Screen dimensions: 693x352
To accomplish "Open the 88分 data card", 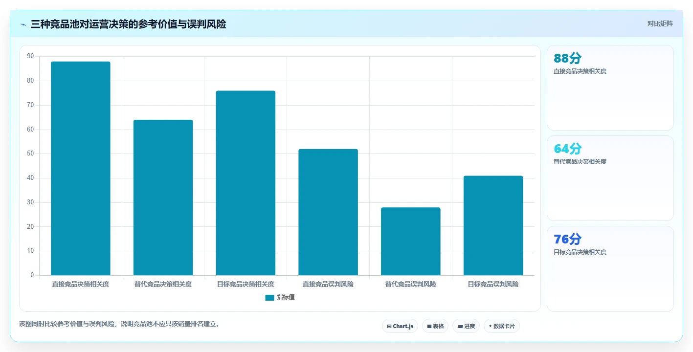I will pos(610,88).
